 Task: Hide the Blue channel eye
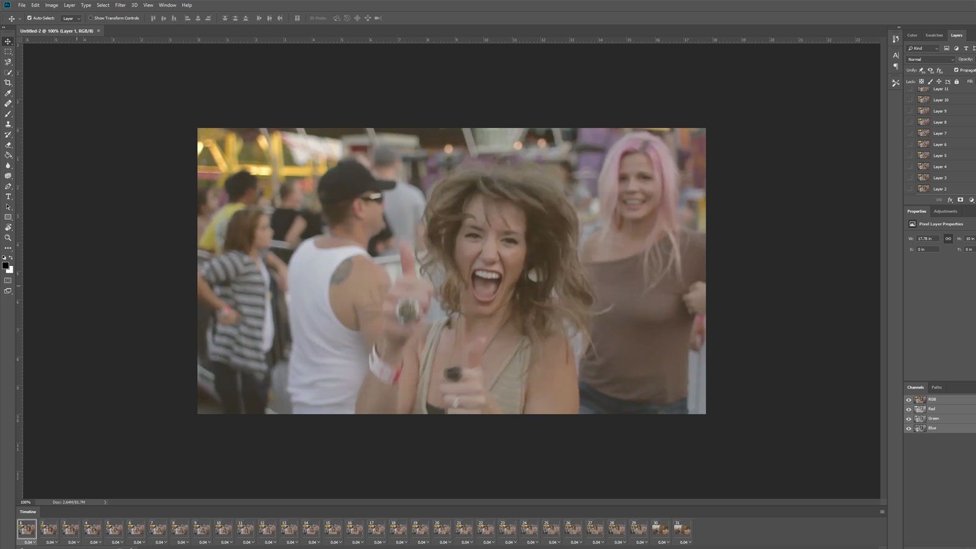coord(908,429)
